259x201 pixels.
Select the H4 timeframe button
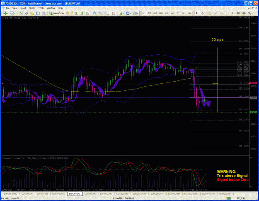coord(172,13)
